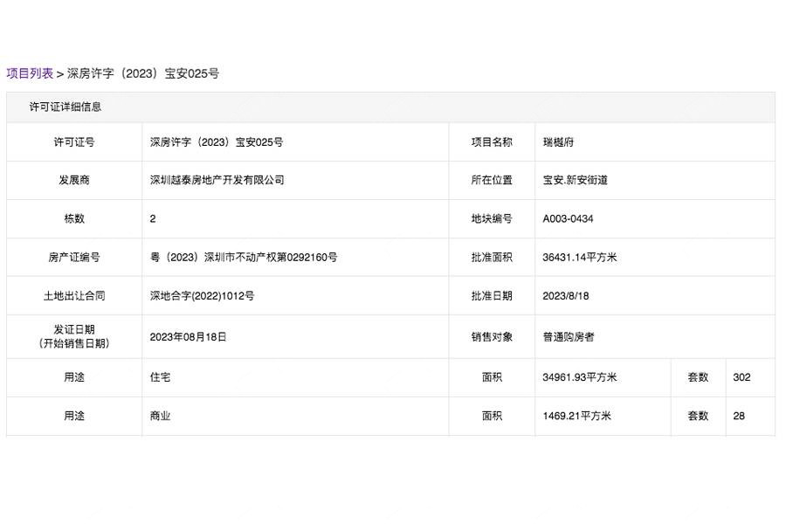This screenshot has width=786, height=524.
Task: Select residential area 34961.93平方米
Action: (580, 377)
